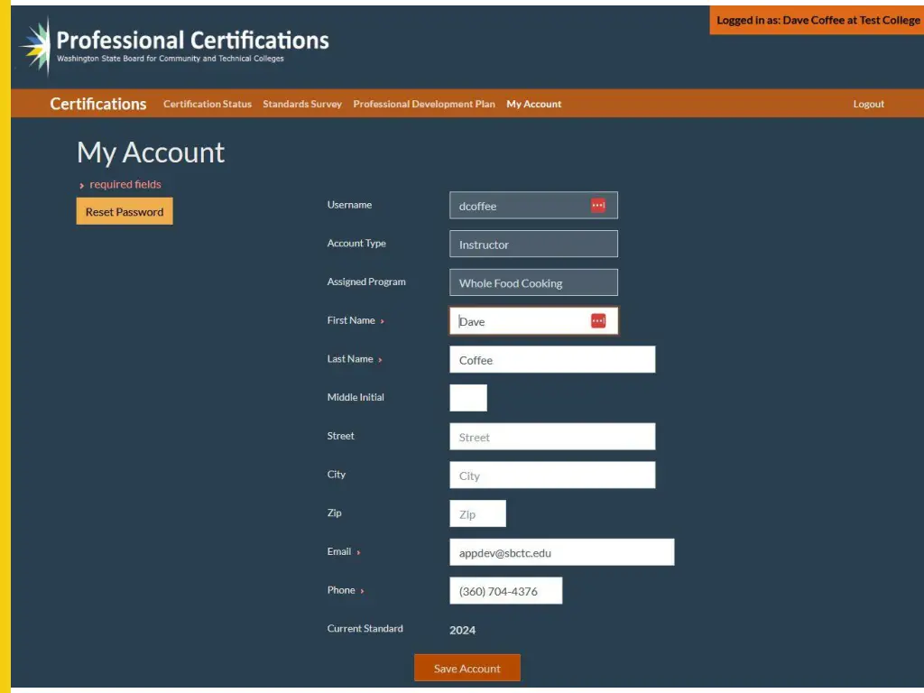Click the Save Account button
The height and width of the screenshot is (693, 924).
pyautogui.click(x=467, y=668)
